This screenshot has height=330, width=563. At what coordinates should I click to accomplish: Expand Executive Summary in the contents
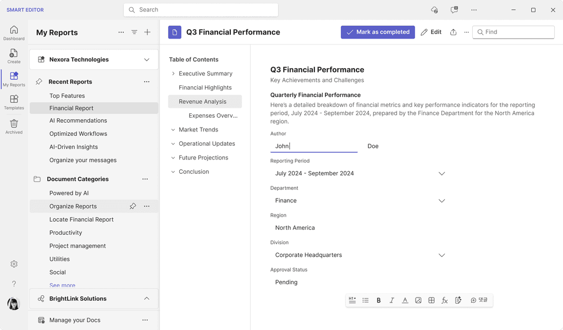173,74
